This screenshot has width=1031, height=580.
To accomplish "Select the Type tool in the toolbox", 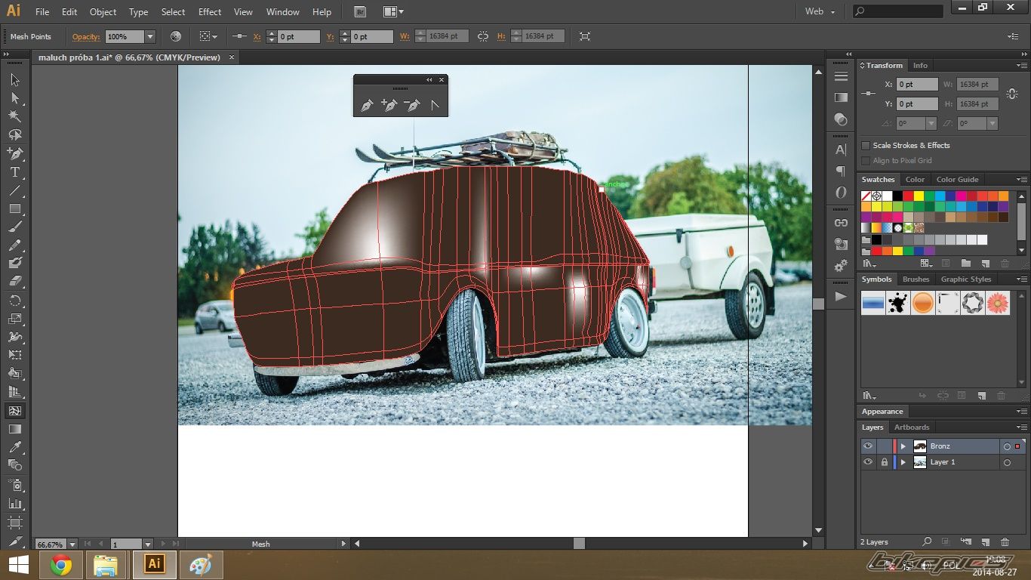I will point(15,172).
